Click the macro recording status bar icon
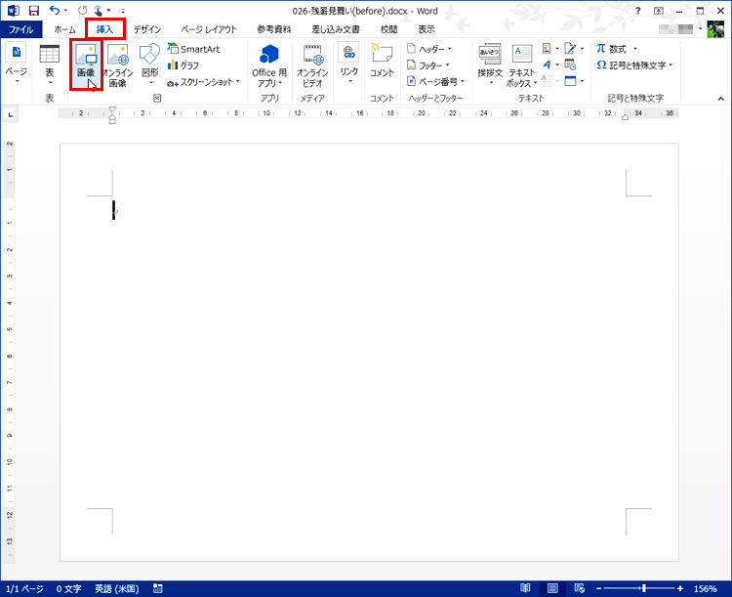The height and width of the screenshot is (597, 732). click(x=158, y=588)
